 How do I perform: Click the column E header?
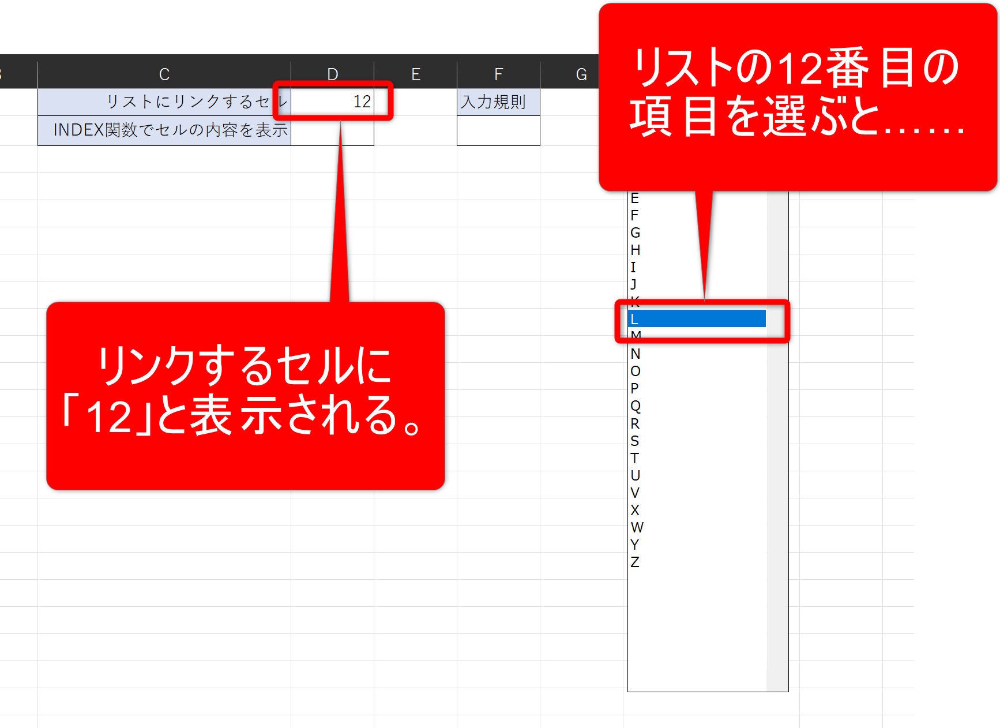(x=415, y=74)
